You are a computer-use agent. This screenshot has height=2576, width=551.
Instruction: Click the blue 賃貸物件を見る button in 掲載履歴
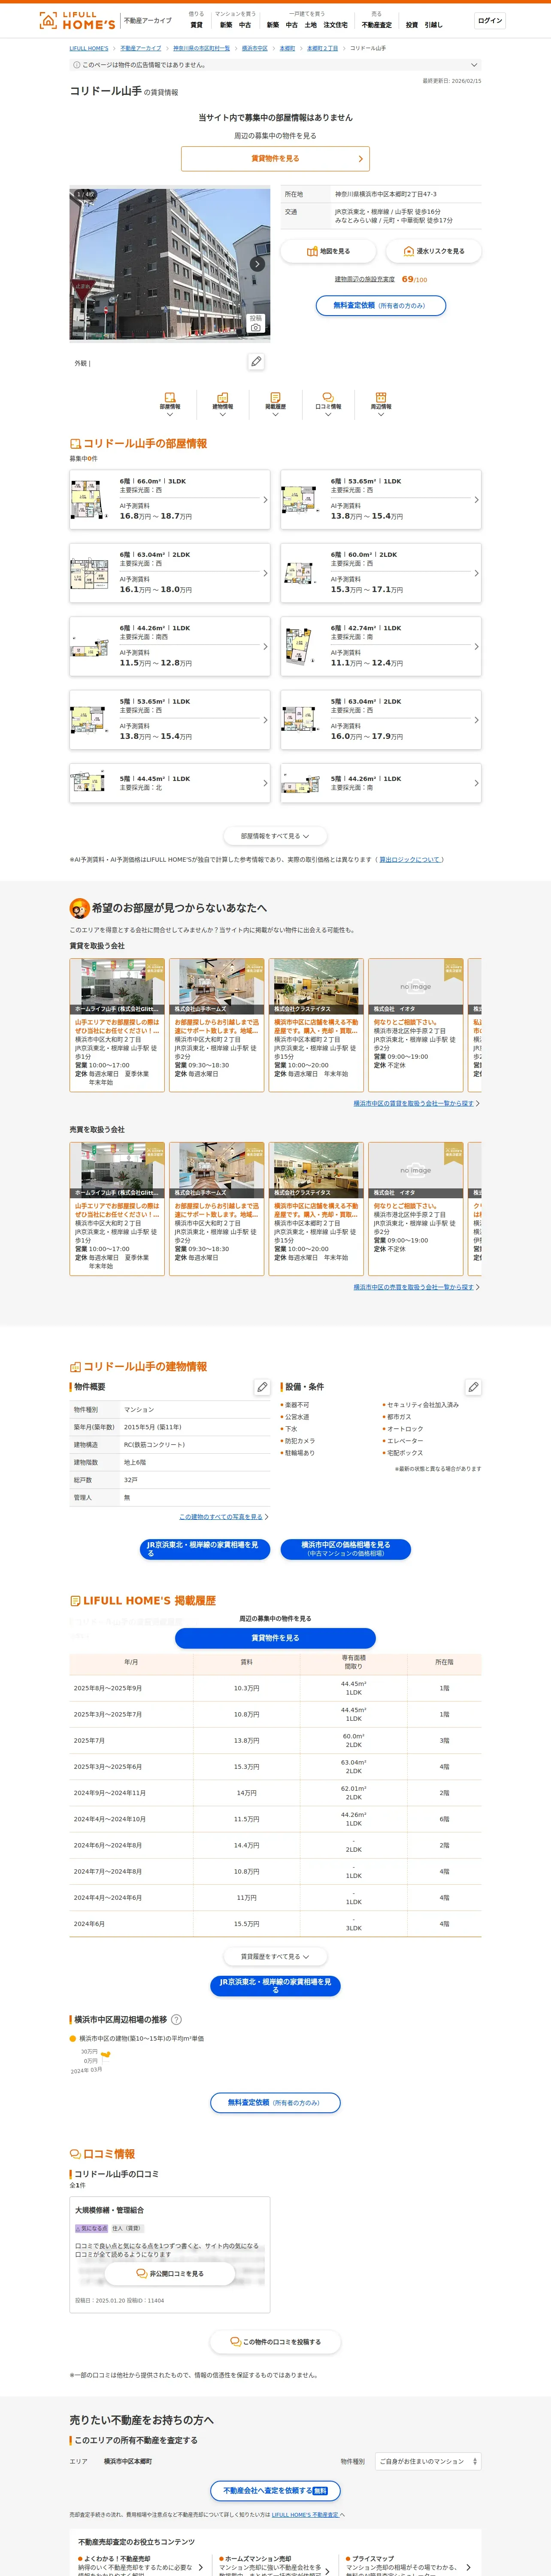275,1638
